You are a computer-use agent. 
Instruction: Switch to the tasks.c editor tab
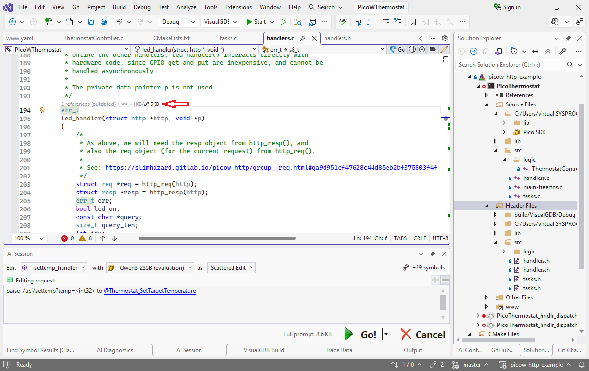coord(228,38)
